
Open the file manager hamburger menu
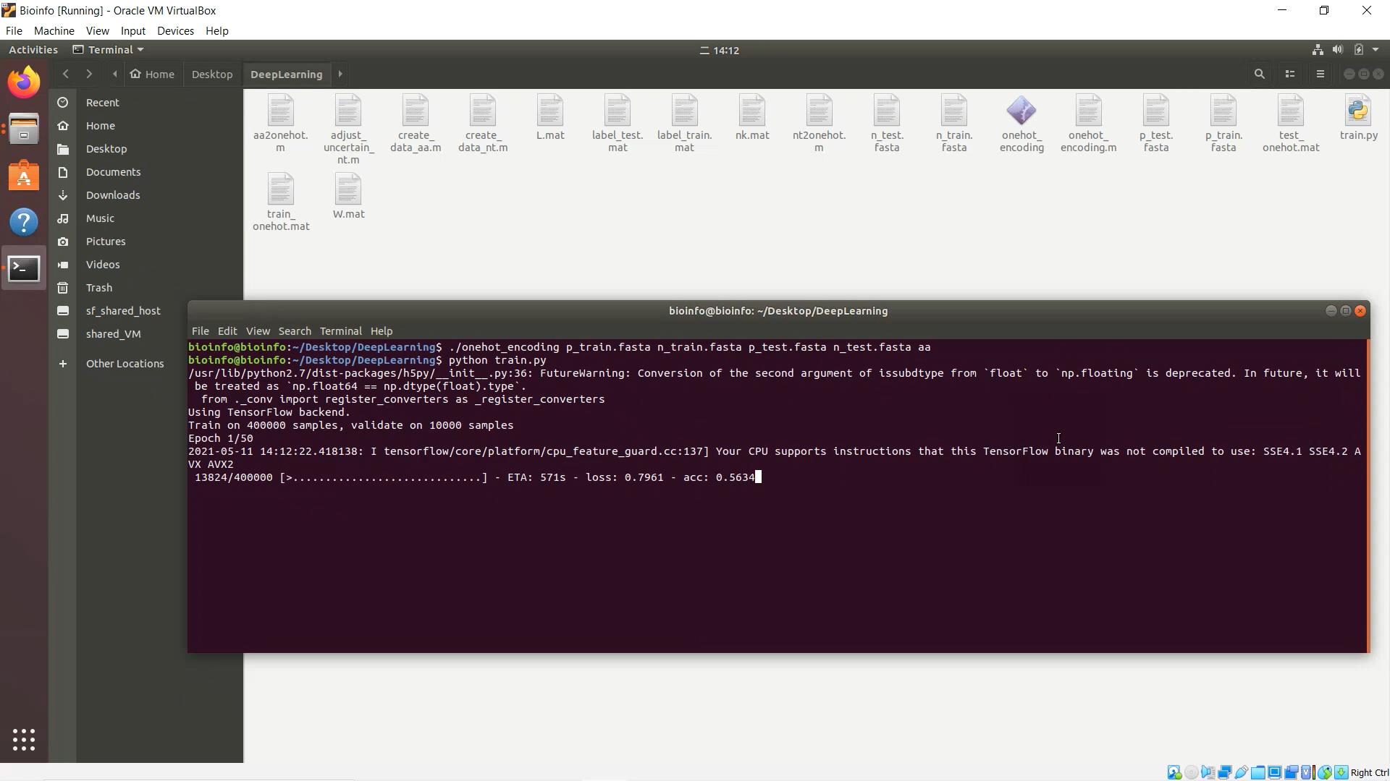click(x=1320, y=74)
